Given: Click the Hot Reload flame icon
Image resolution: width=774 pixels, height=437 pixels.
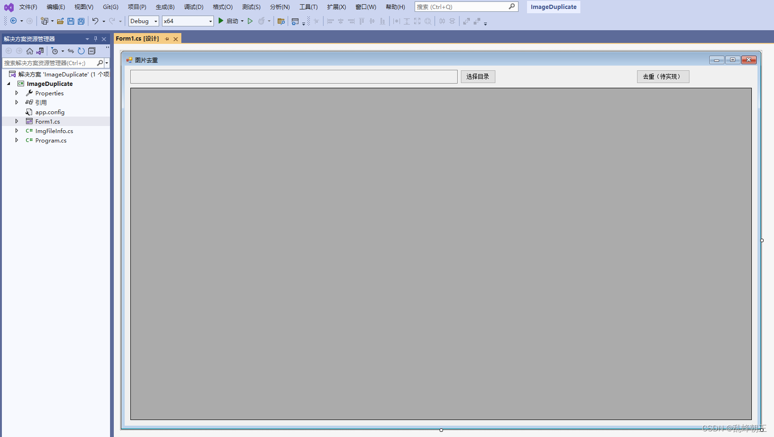Looking at the screenshot, I should click(261, 21).
